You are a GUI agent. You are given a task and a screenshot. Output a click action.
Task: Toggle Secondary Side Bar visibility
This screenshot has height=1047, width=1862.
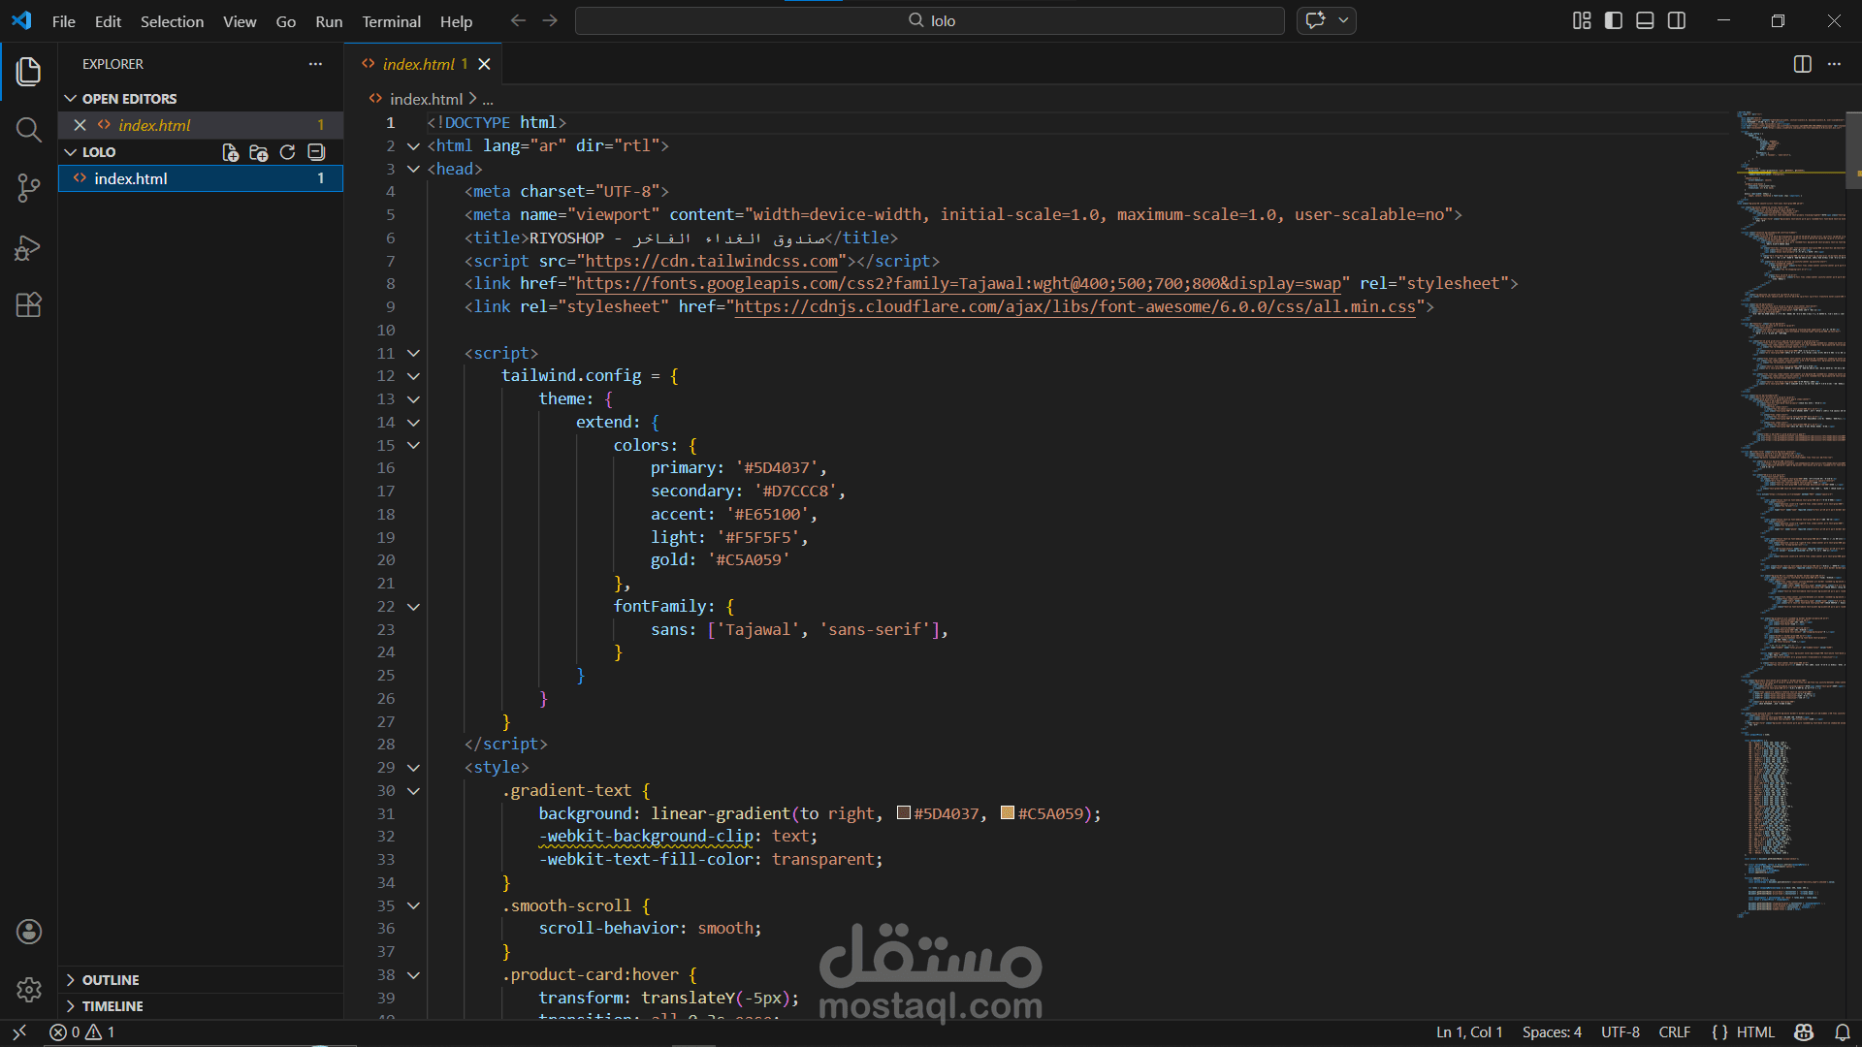tap(1677, 20)
